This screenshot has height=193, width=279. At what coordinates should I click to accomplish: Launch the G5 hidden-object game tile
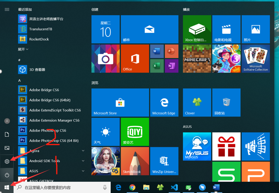point(106,161)
